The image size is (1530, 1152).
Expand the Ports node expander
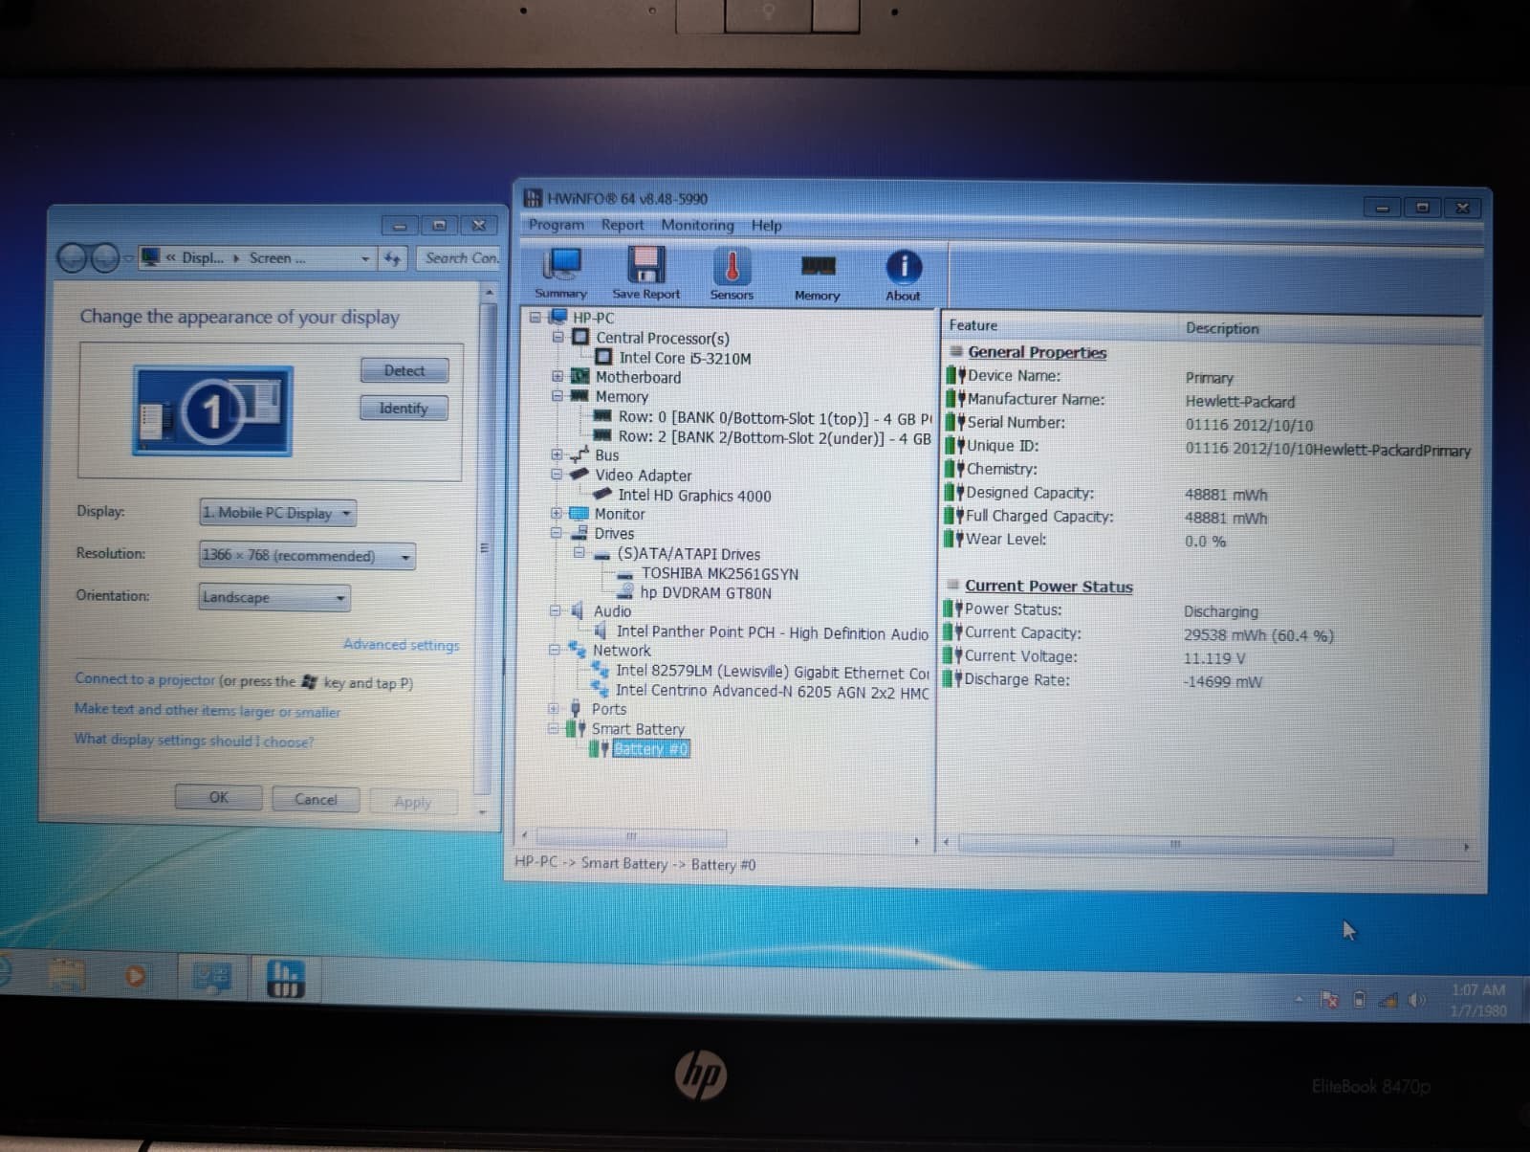click(554, 709)
